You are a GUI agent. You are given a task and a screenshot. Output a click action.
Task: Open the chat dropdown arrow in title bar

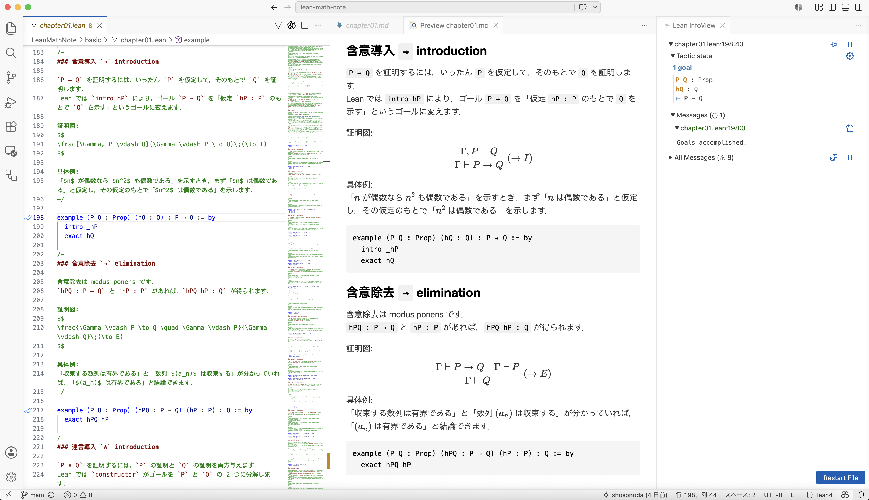[x=595, y=7]
